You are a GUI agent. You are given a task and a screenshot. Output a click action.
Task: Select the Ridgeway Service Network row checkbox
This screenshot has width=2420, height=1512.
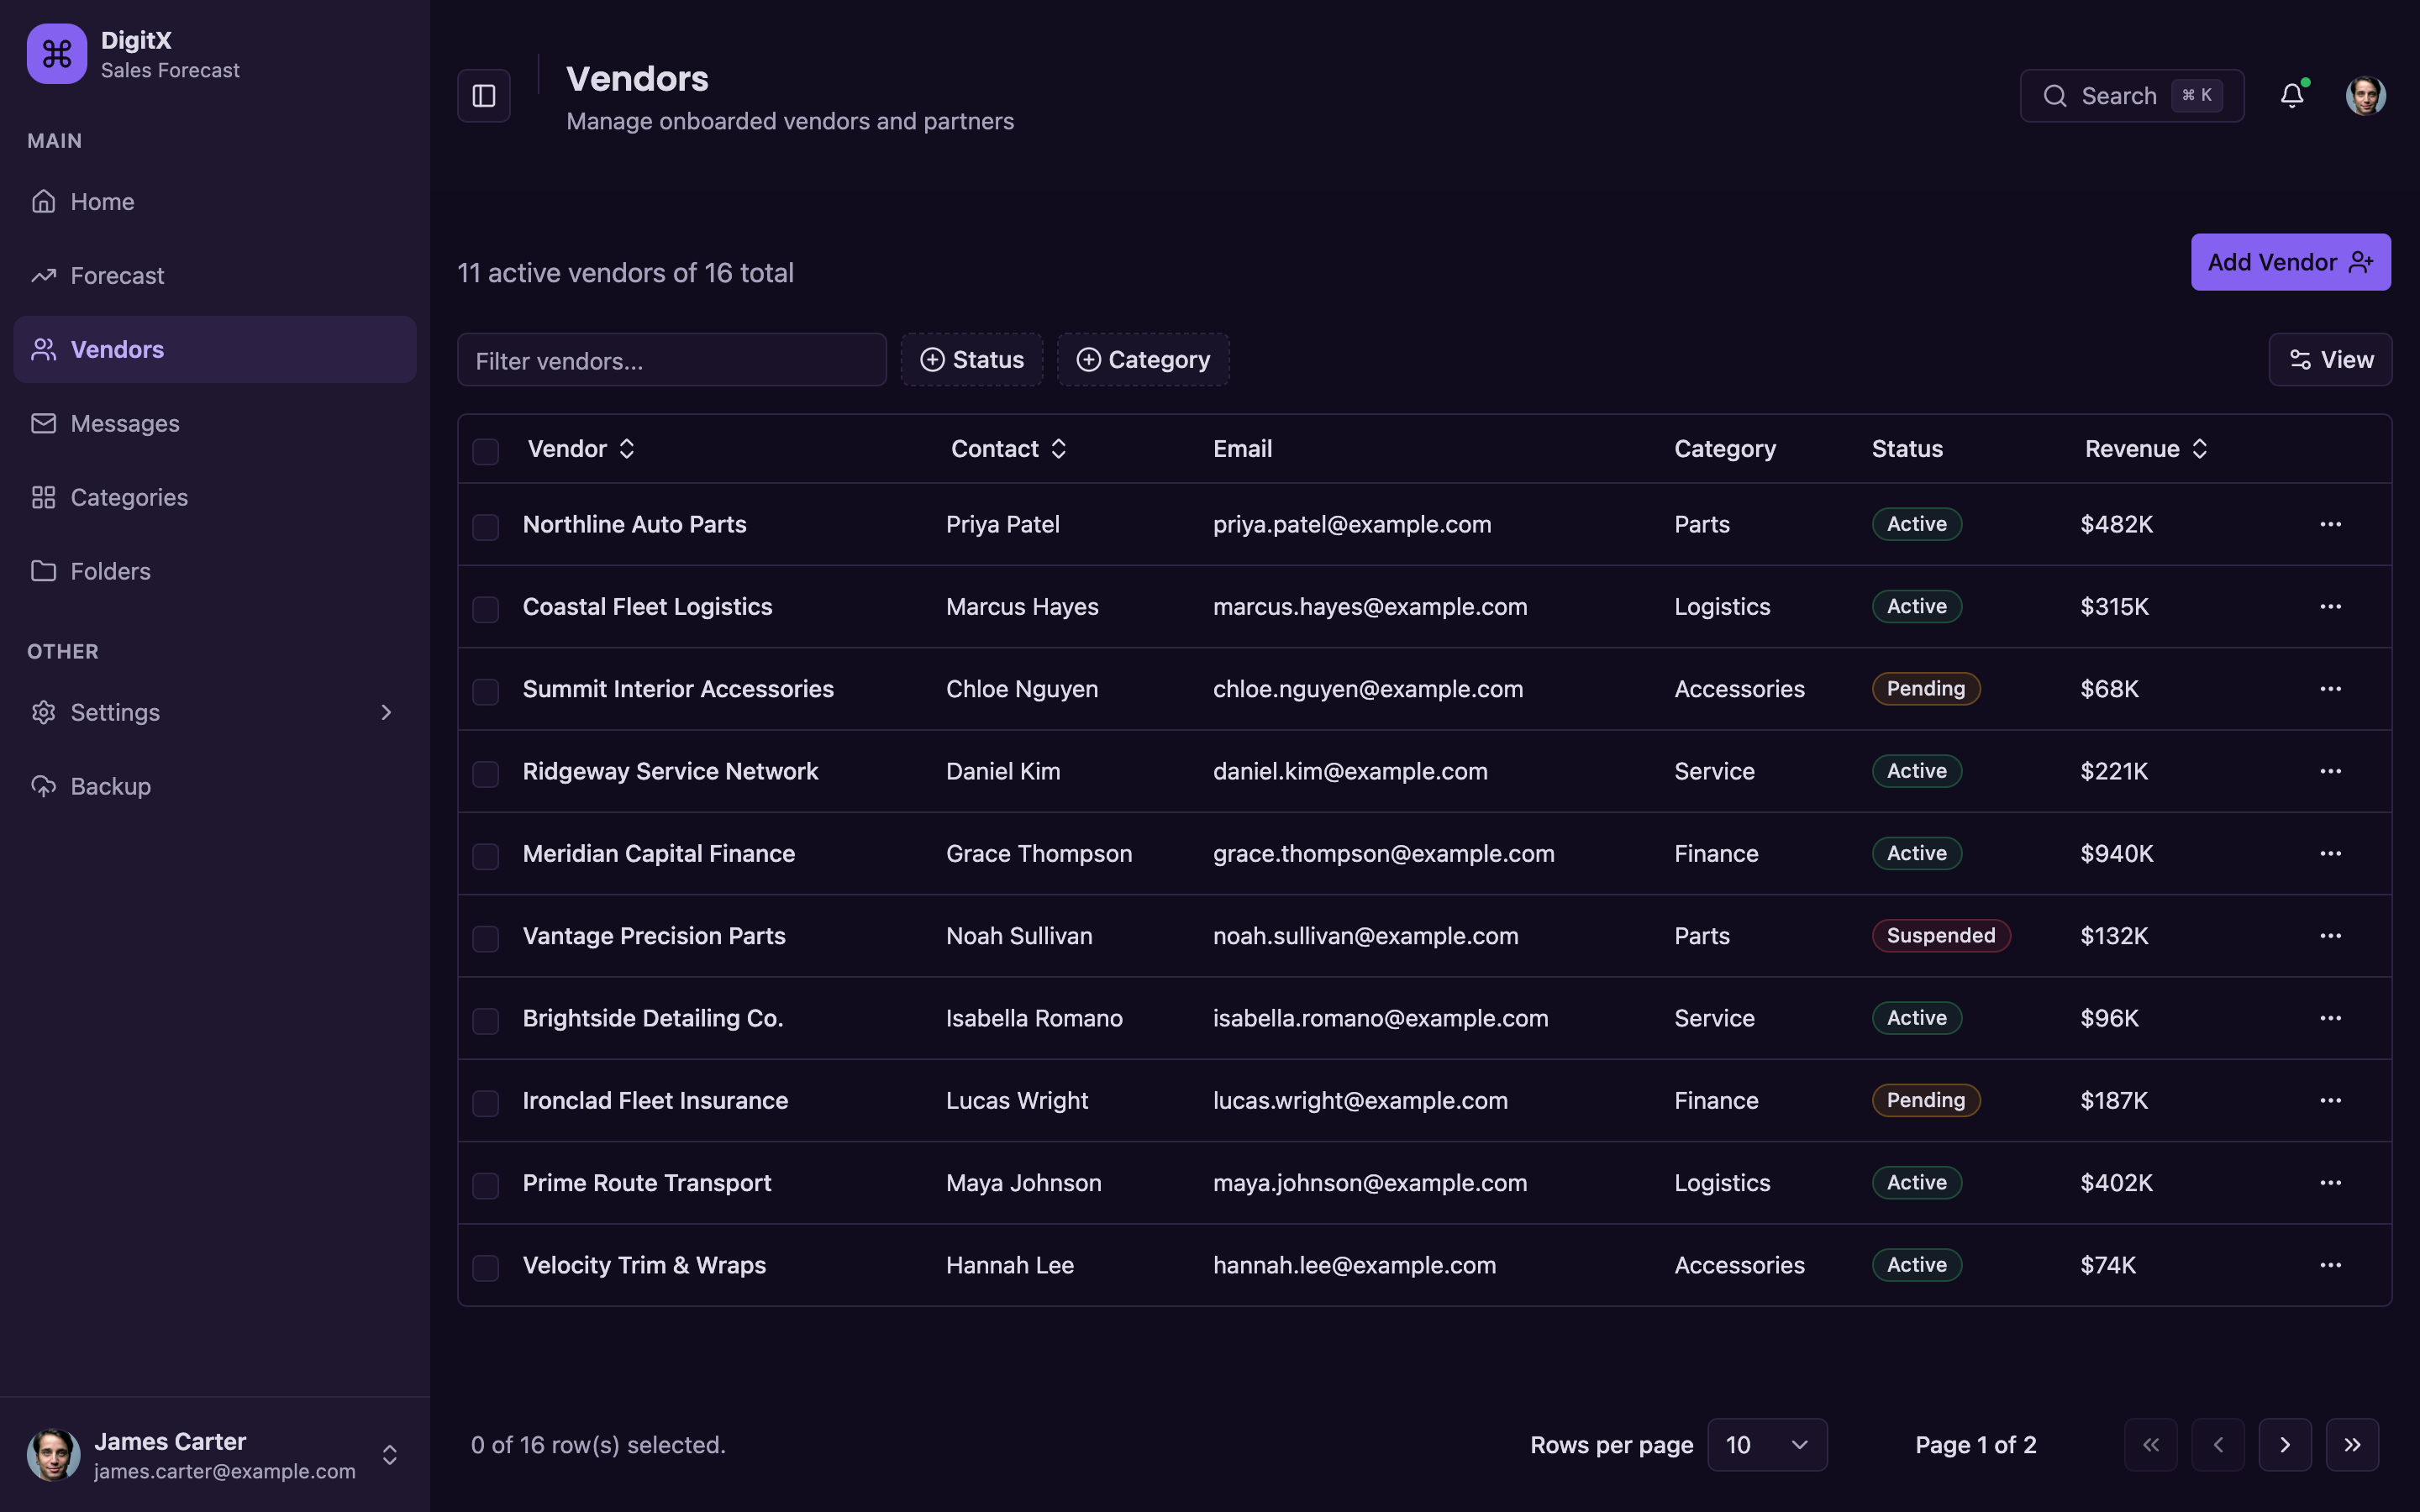pos(486,774)
